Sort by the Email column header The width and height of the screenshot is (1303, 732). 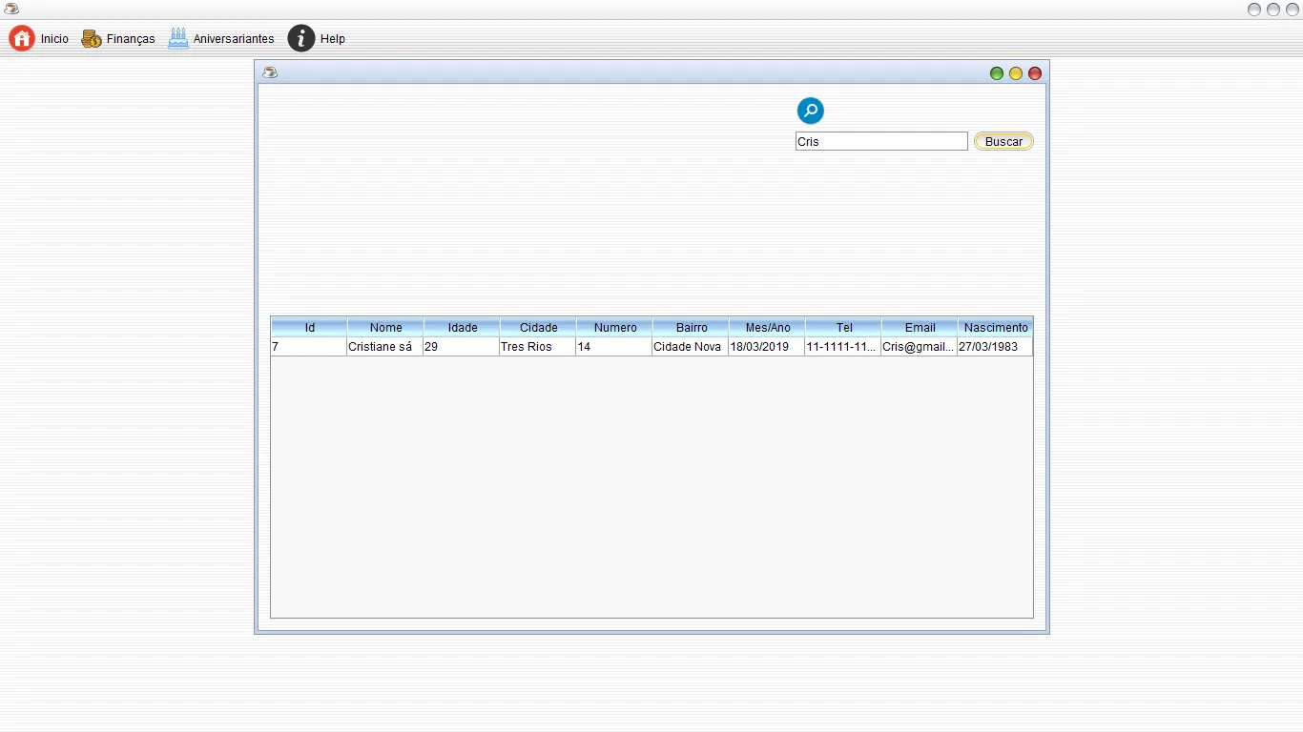point(920,327)
